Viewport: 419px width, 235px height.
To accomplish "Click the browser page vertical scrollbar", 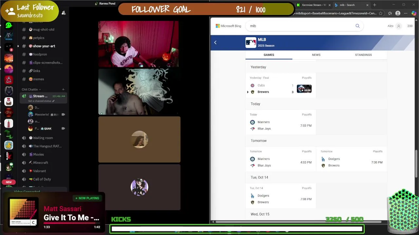I will 416,163.
